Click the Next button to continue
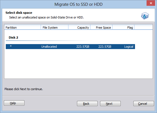The width and height of the screenshot is (157, 113). coord(110,103)
